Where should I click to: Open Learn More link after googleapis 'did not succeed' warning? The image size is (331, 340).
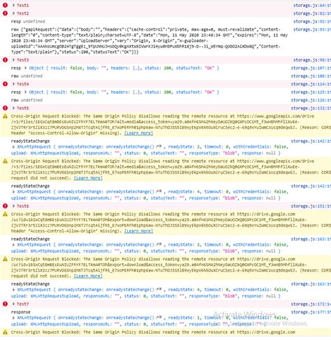88,178
